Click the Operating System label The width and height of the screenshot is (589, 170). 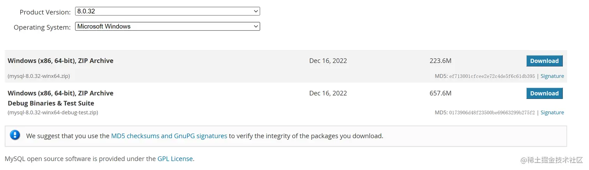pyautogui.click(x=42, y=27)
